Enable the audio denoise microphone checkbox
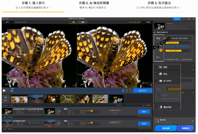The height and width of the screenshot is (134, 198). 156,107
